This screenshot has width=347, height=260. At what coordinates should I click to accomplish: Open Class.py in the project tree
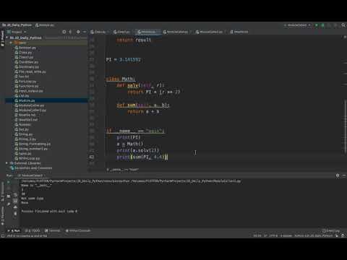pyautogui.click(x=23, y=52)
